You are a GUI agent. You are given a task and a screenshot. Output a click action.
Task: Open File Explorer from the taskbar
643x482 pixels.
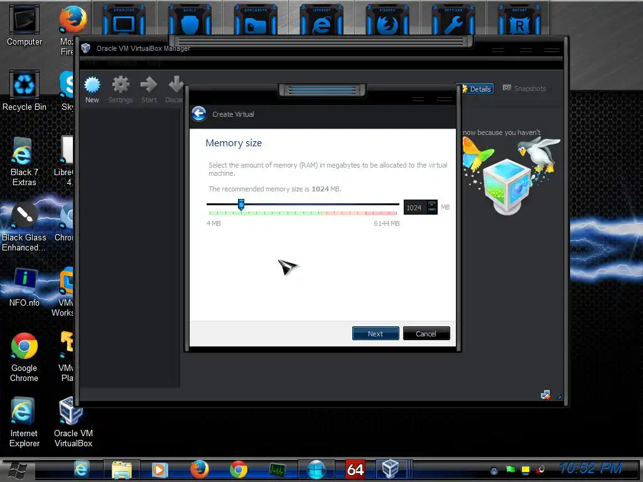pyautogui.click(x=122, y=469)
